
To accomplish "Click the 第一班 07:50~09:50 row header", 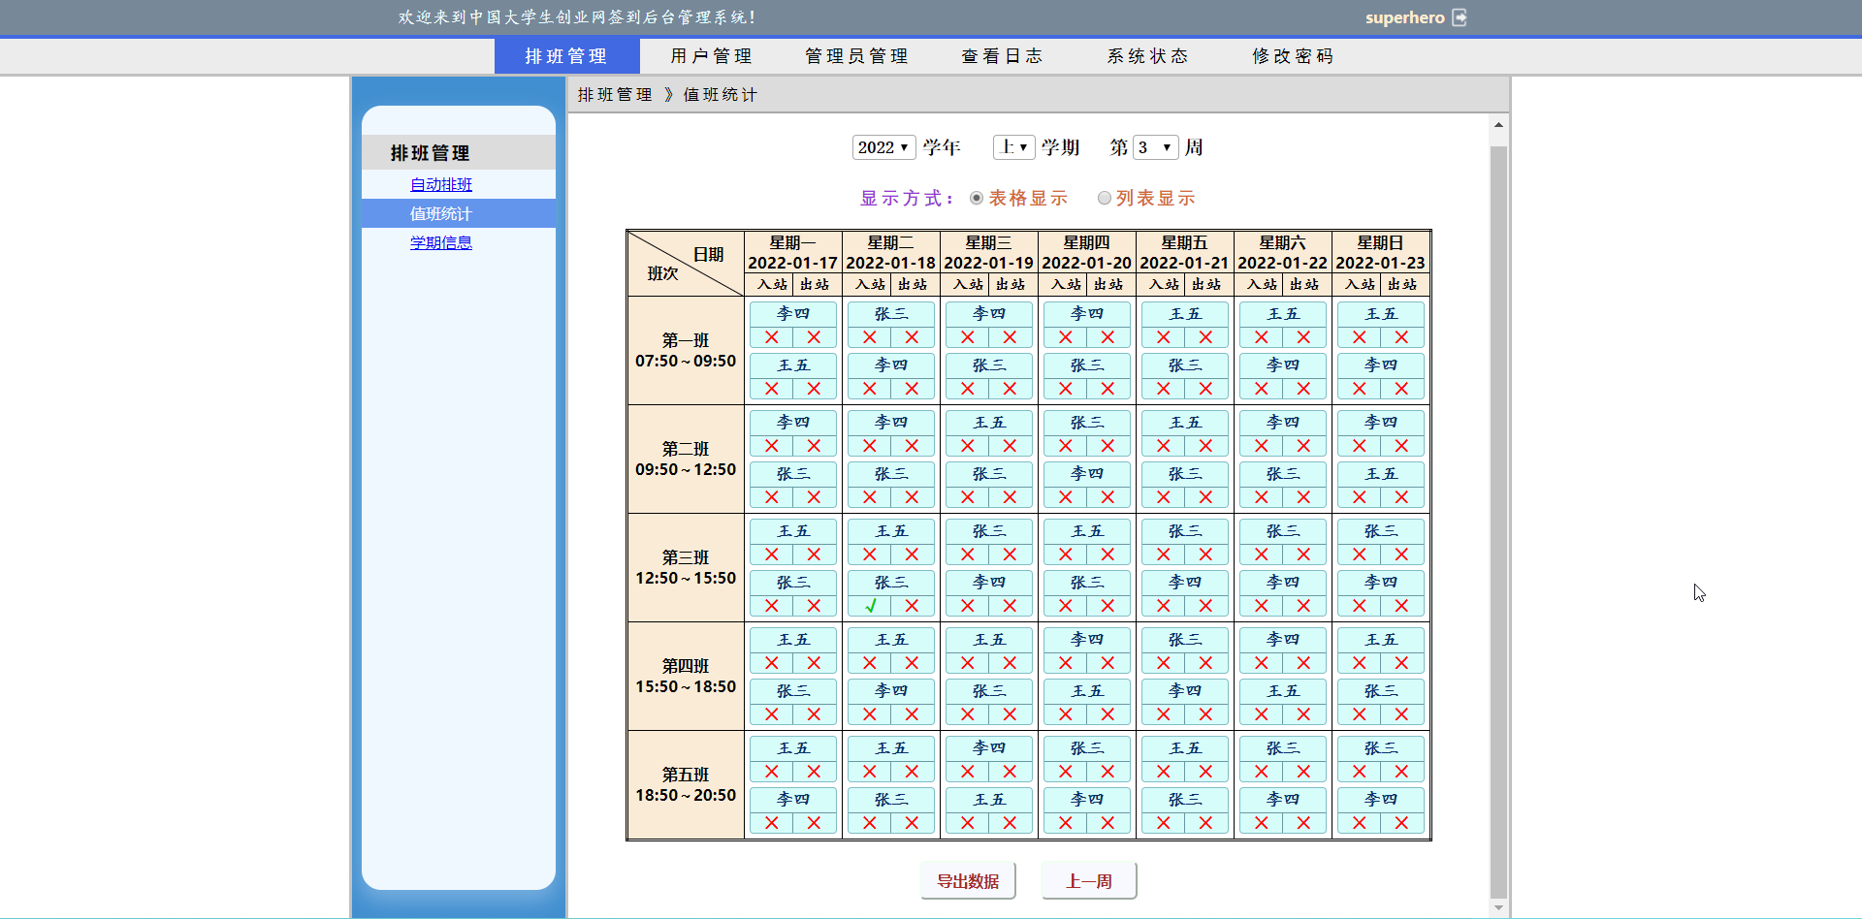I will tap(686, 351).
